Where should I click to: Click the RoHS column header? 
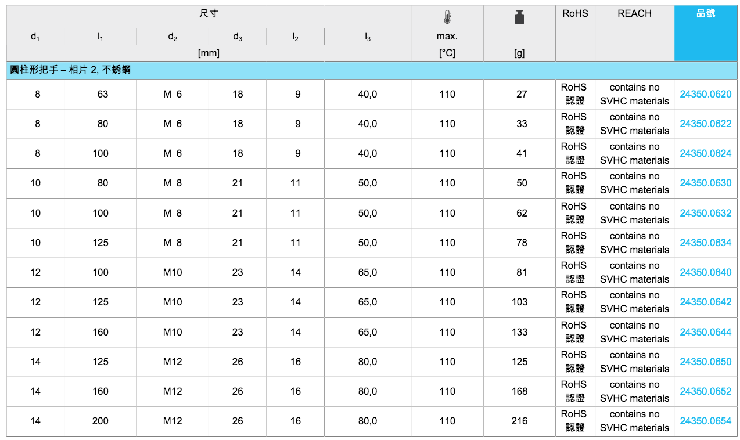tap(575, 13)
